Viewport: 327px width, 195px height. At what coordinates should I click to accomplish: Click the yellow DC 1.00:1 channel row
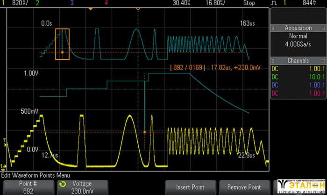(x=298, y=69)
